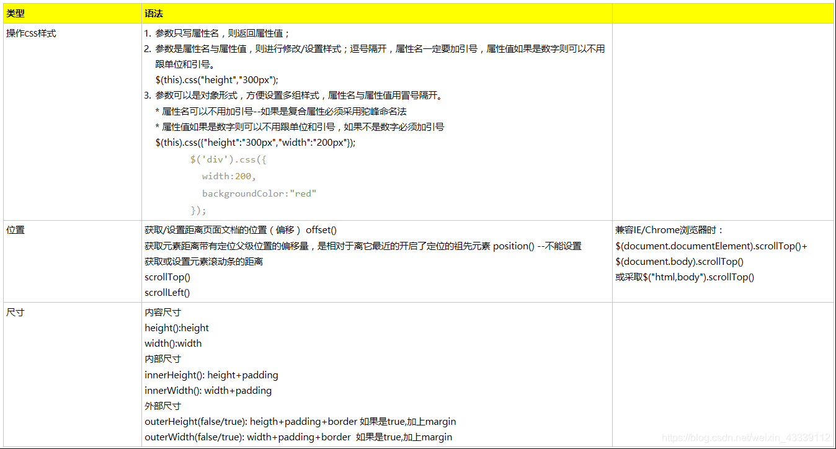The height and width of the screenshot is (449, 836).
Task: Click the text 兼容IE/Chrome浏览器时：
Action: [670, 230]
